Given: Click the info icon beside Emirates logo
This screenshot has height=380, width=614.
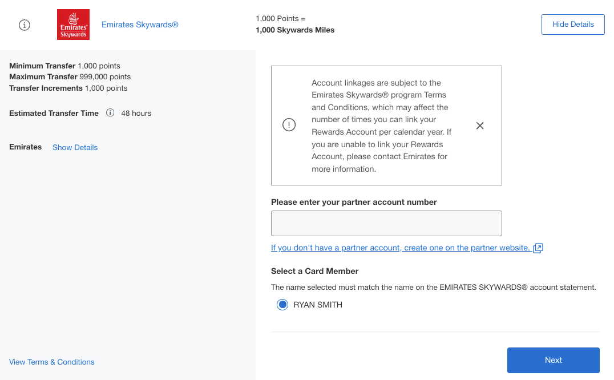Looking at the screenshot, I should point(25,25).
